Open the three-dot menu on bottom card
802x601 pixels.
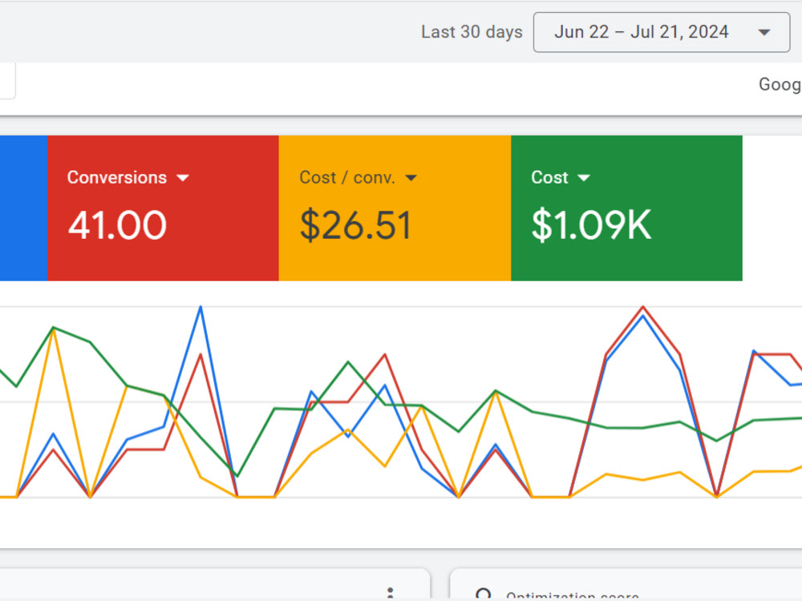point(391,594)
